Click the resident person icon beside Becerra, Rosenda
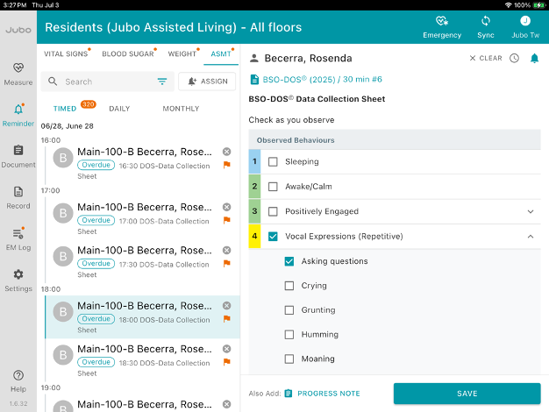This screenshot has height=412, width=549. (254, 58)
